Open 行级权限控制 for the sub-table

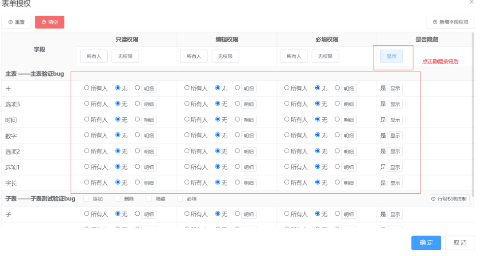point(449,199)
